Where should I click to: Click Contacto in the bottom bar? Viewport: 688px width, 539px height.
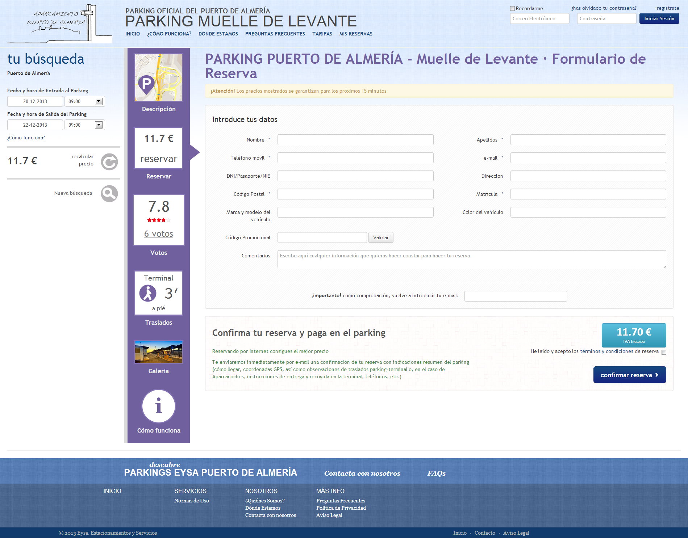click(485, 533)
